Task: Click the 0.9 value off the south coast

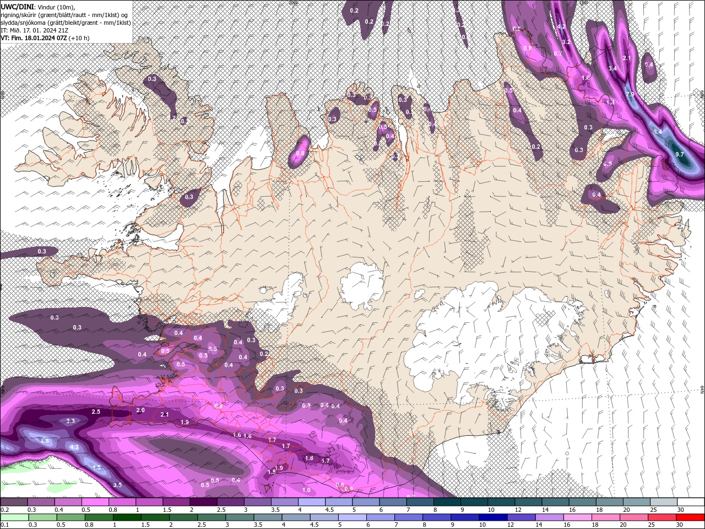Action: coord(348,489)
